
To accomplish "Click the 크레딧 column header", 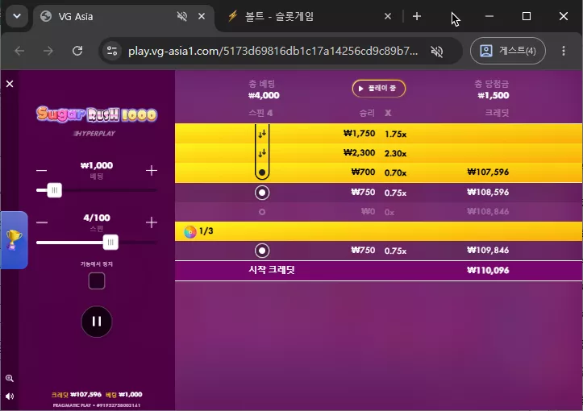I will point(497,113).
